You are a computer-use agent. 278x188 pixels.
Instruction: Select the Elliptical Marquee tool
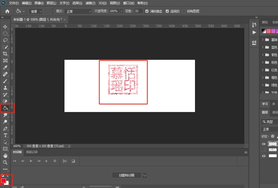point(5,34)
